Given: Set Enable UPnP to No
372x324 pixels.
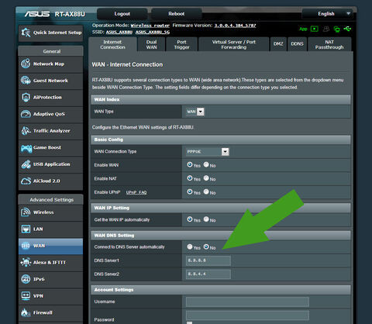Looking at the screenshot, I should point(206,191).
